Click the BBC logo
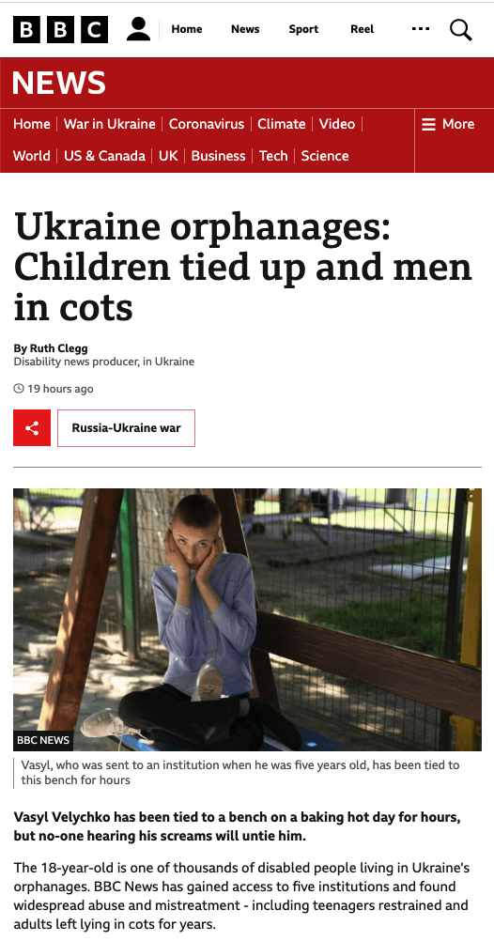The width and height of the screenshot is (494, 941). point(61,29)
